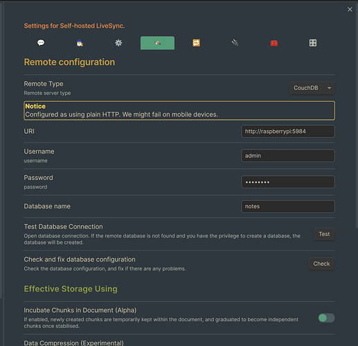
Task: Open the orange sync arrows settings tab
Action: [196, 43]
